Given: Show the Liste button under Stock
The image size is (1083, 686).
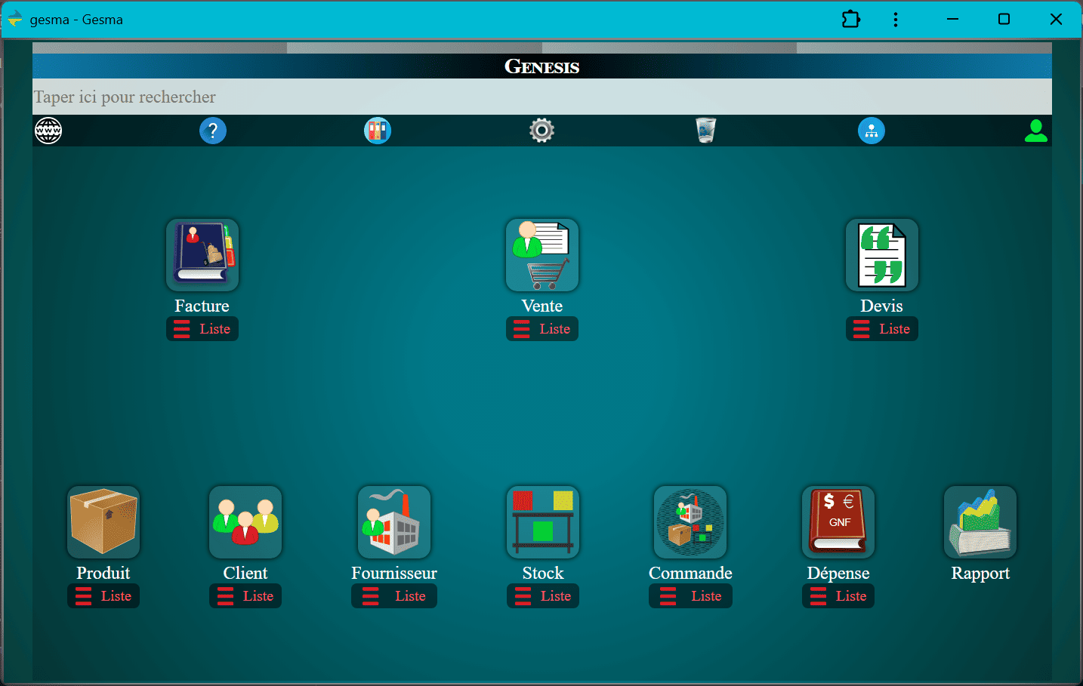Looking at the screenshot, I should 543,596.
